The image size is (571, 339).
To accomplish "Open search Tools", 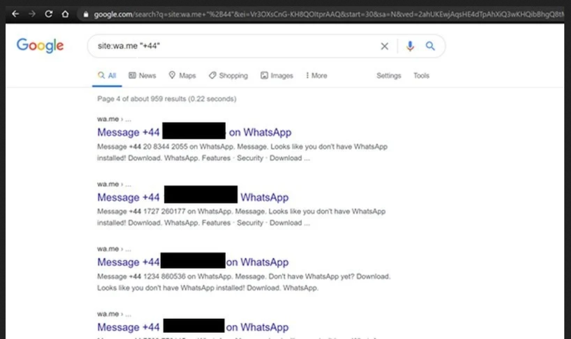I will tap(421, 76).
